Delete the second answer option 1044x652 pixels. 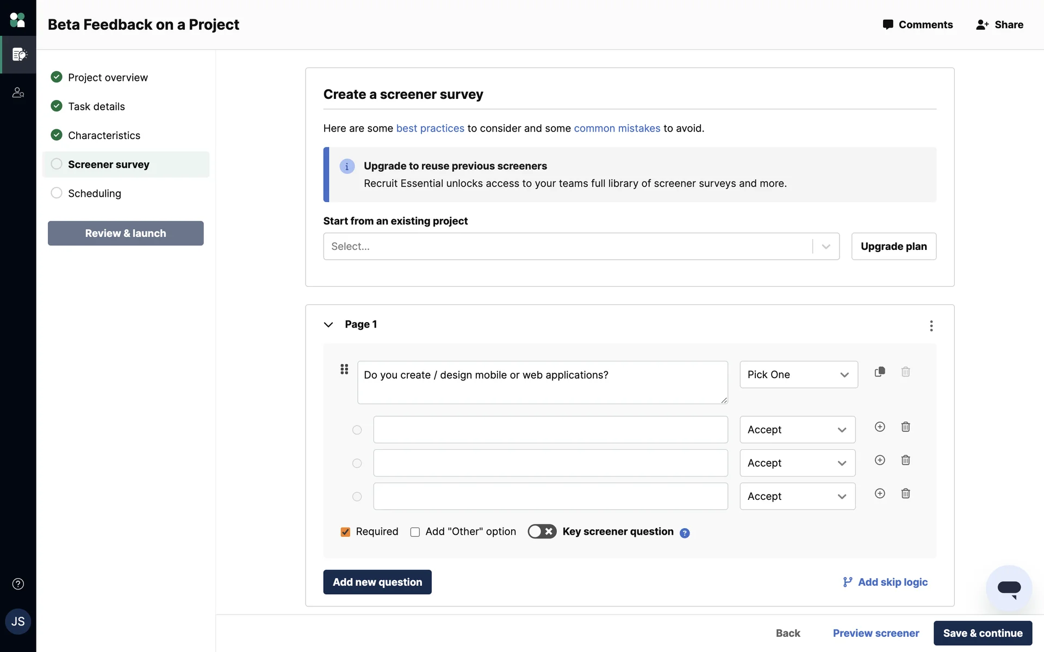click(x=905, y=460)
